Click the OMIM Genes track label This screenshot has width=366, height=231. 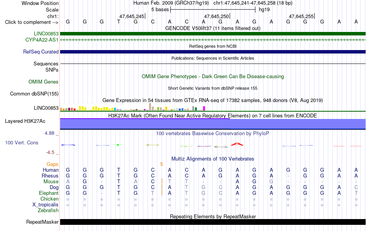44,82
